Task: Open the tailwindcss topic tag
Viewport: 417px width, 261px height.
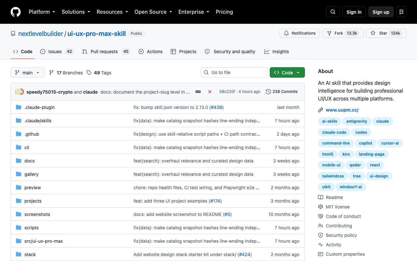Action: [333, 176]
